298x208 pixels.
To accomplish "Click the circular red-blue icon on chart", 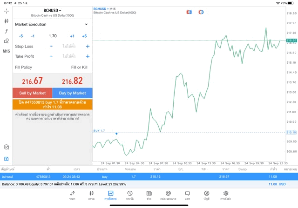I will (x=201, y=12).
